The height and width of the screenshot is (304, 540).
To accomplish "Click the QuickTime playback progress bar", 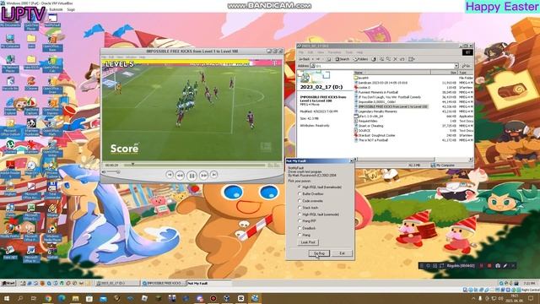I will click(x=195, y=166).
